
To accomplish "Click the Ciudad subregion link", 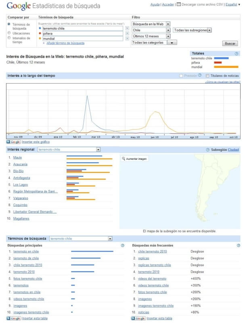I will click(x=233, y=150).
